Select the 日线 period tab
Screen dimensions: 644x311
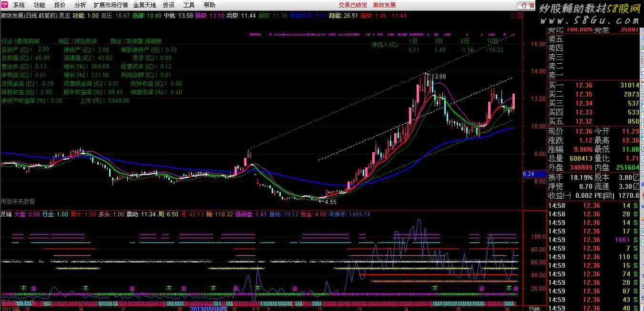[x=534, y=308]
